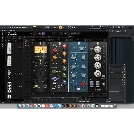Open Music app from the dock

pyautogui.click(x=47, y=106)
